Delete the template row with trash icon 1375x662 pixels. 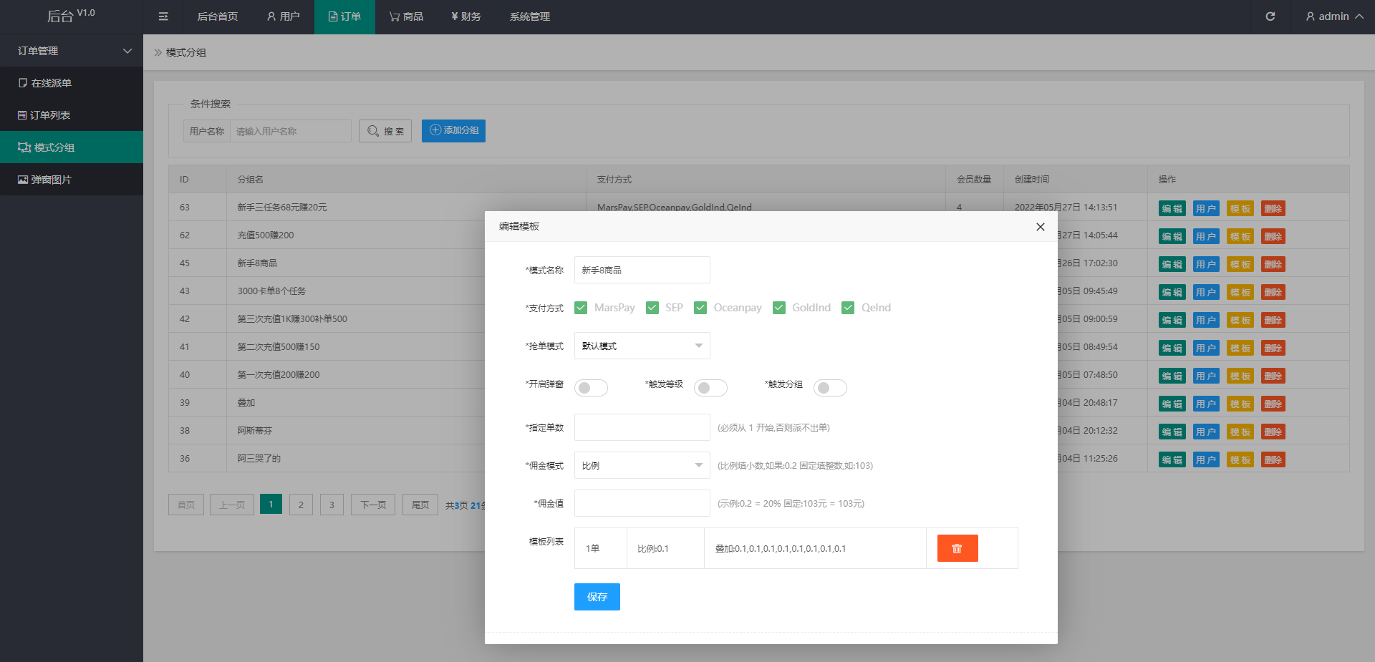click(x=957, y=548)
